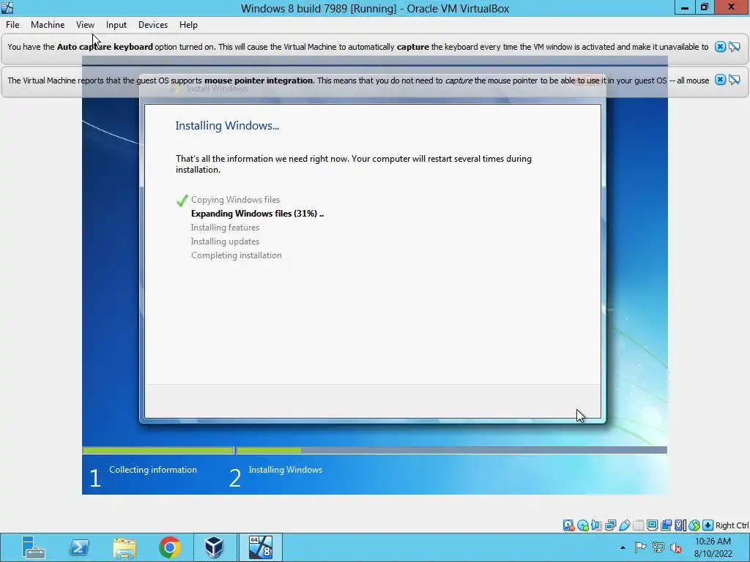This screenshot has width=750, height=562.
Task: Click the Action Center flag tray icon
Action: tap(640, 547)
